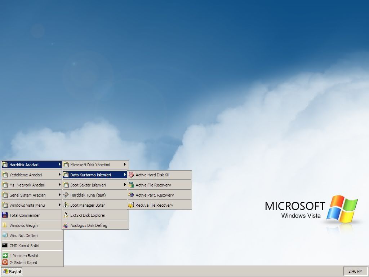Viewport: 369px width, 277px height.
Task: Open the Windows Vista Menü entry
Action: (32, 205)
